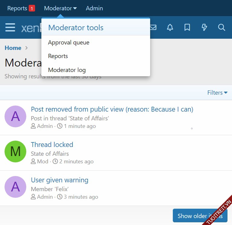Viewport: 232px width, 225px height.
Task: Open the alerts bell icon
Action: click(x=170, y=28)
